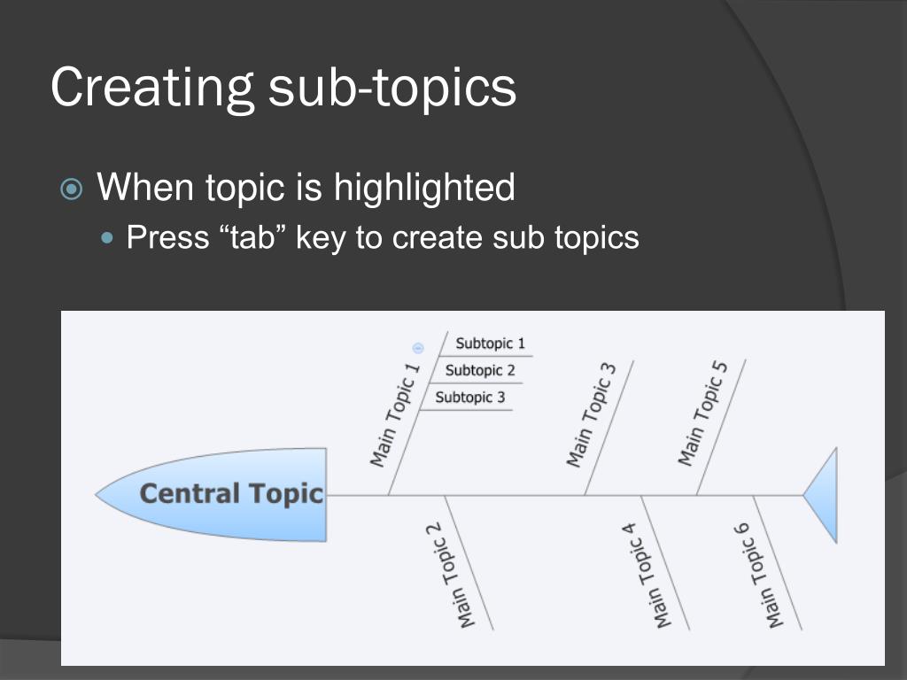Select the Central Topic fish head
Image resolution: width=907 pixels, height=680 pixels.
[211, 494]
